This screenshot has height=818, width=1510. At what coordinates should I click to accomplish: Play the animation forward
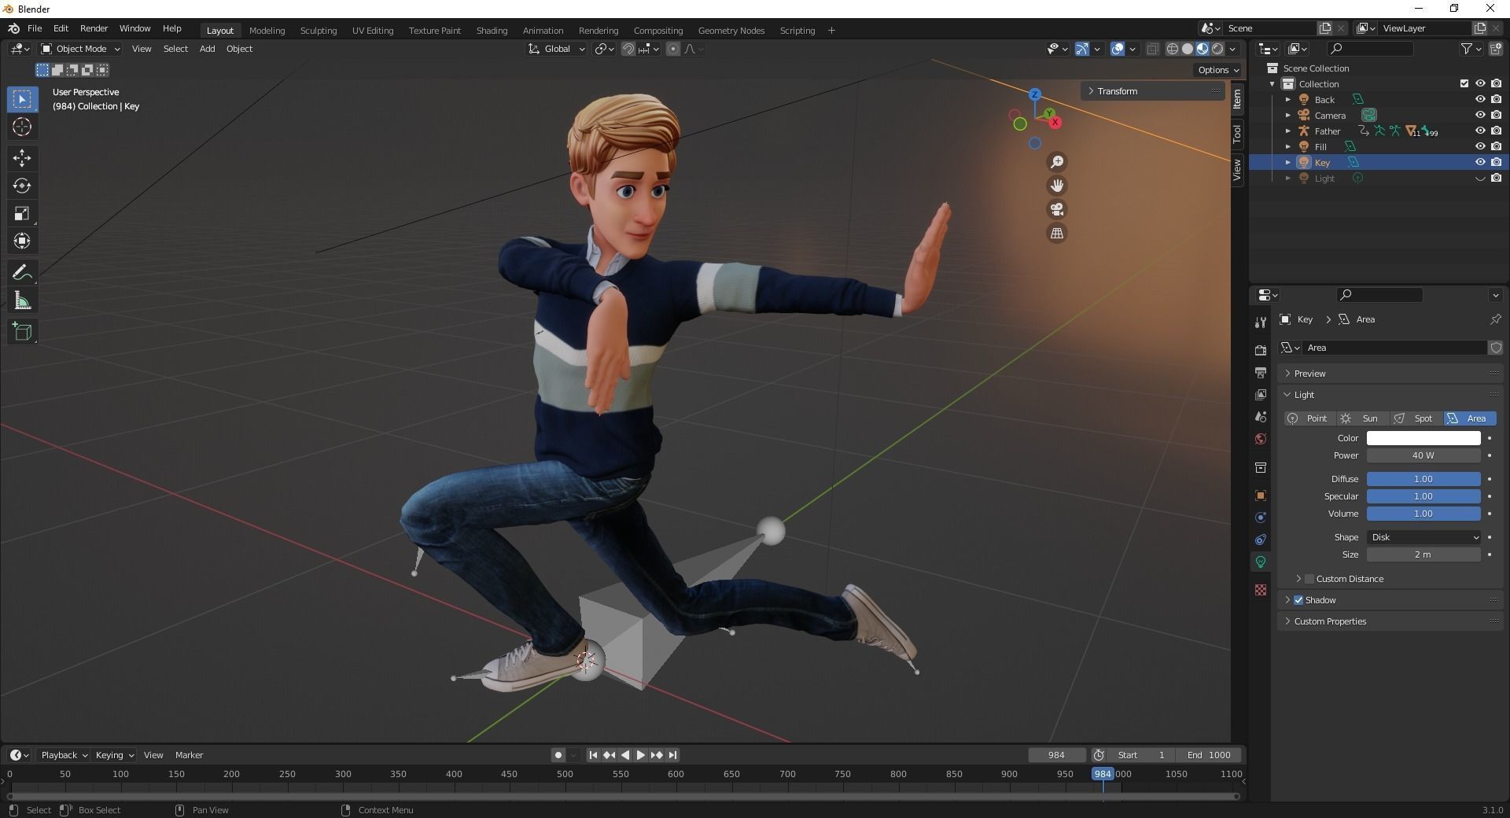[x=640, y=755]
